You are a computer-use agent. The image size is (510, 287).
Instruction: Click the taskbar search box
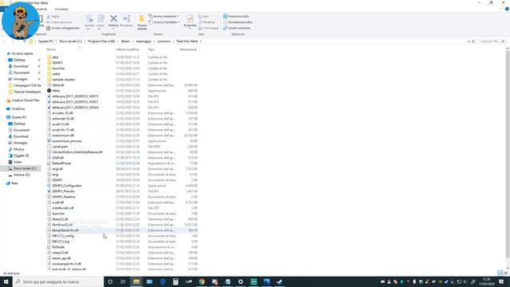(58, 281)
